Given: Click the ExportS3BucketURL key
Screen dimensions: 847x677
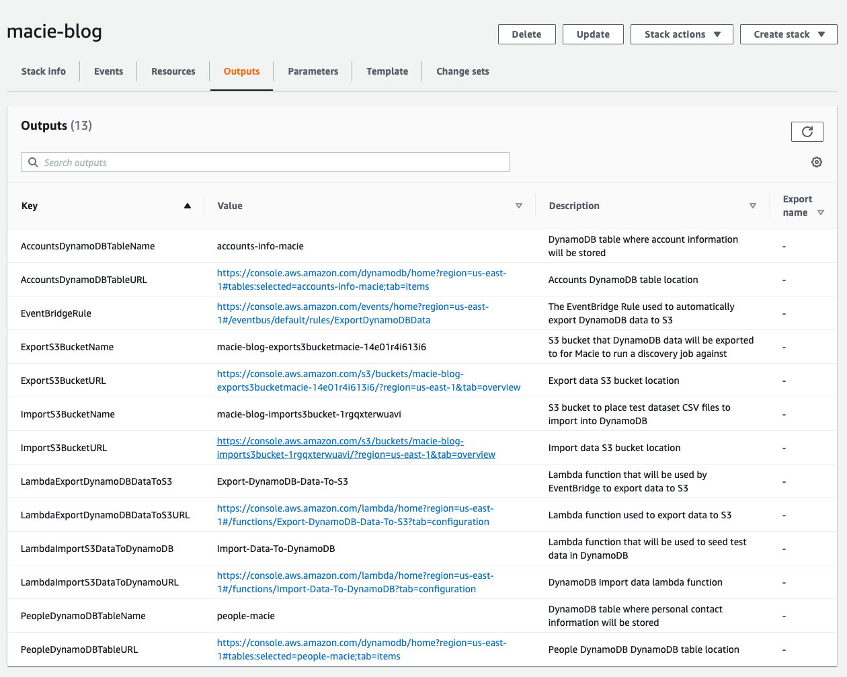Looking at the screenshot, I should (63, 381).
